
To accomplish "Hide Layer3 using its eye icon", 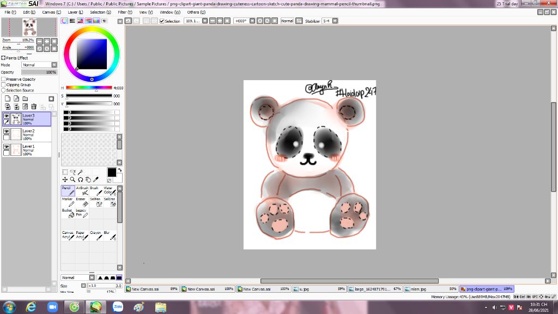I will coord(7,116).
